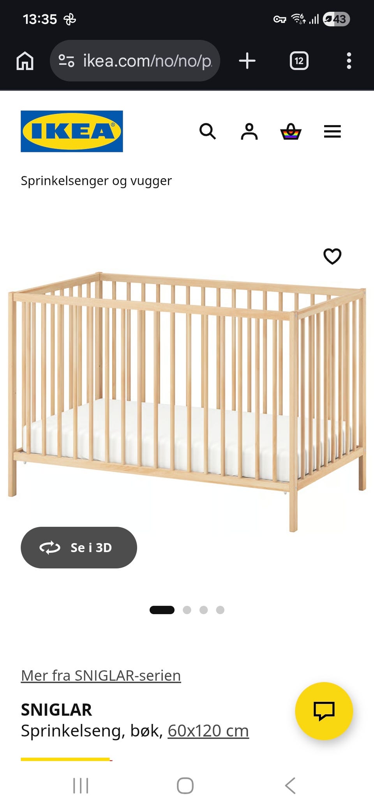Add crib to favorites with heart icon
Viewport: 374px width, 811px height.
click(332, 256)
